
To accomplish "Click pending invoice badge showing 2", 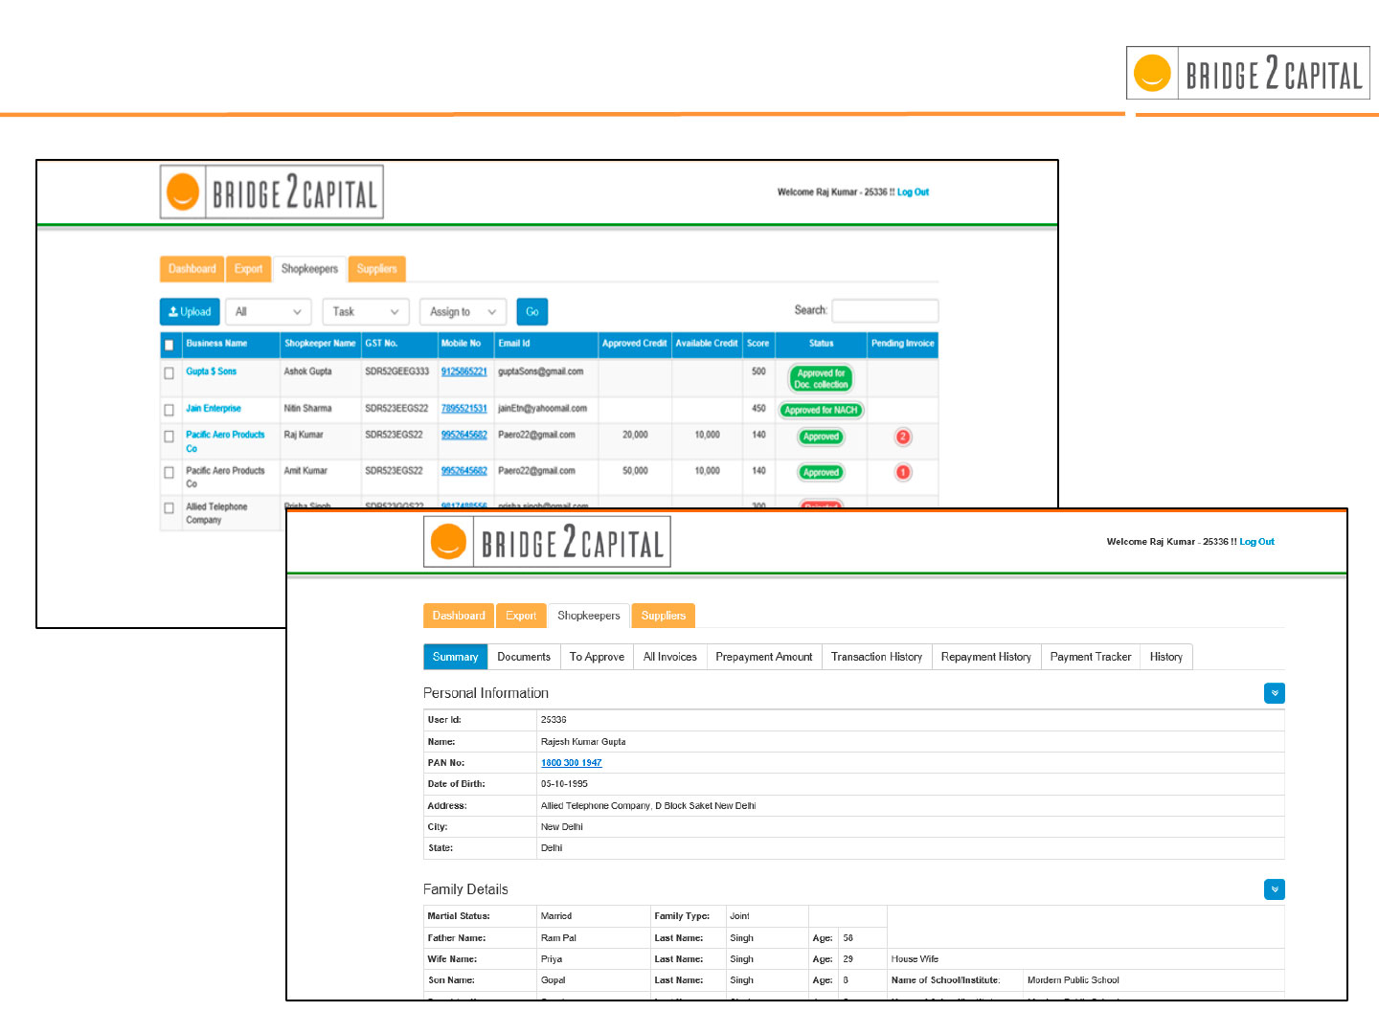I will click(902, 437).
